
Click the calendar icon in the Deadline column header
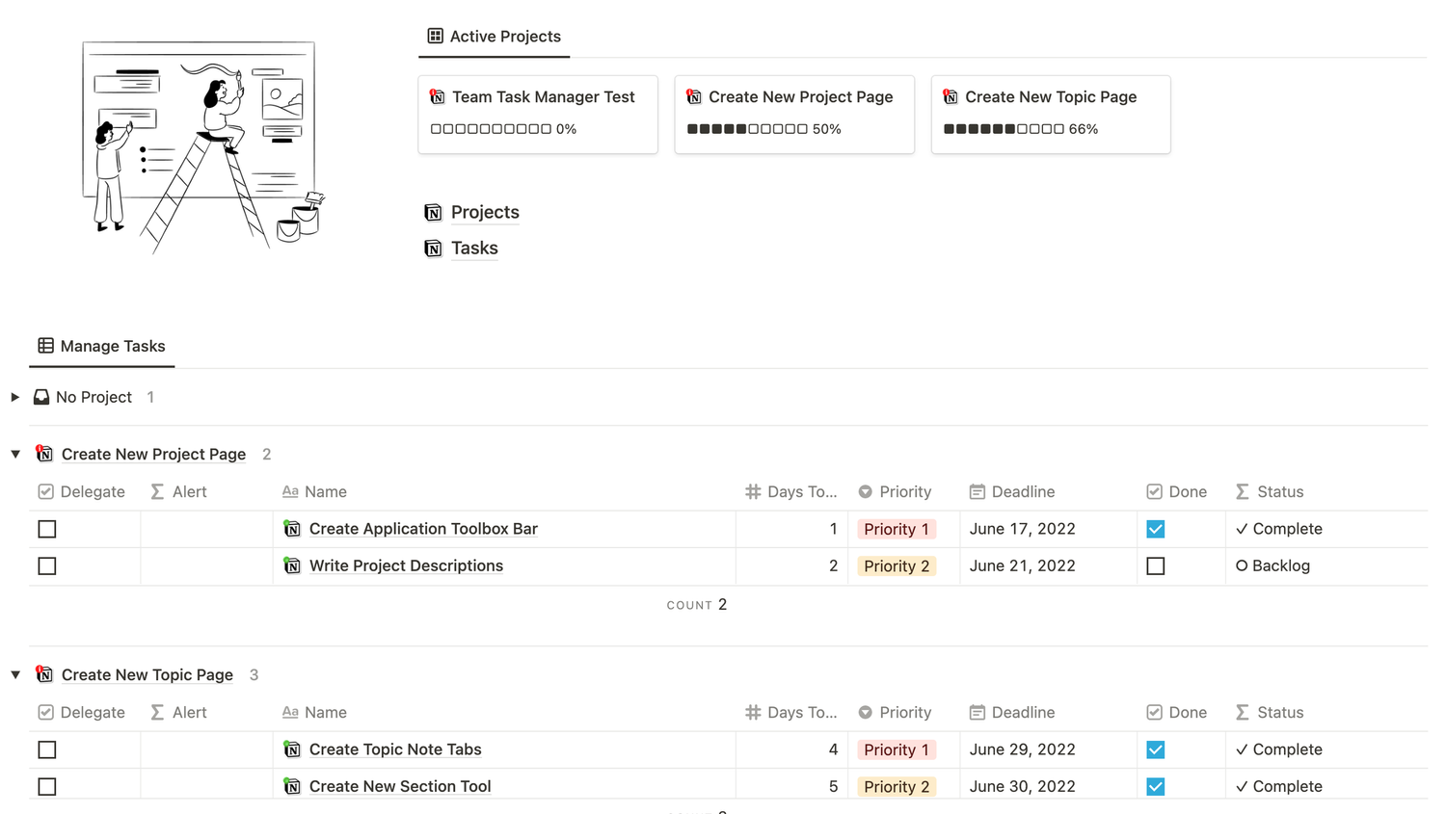[976, 491]
